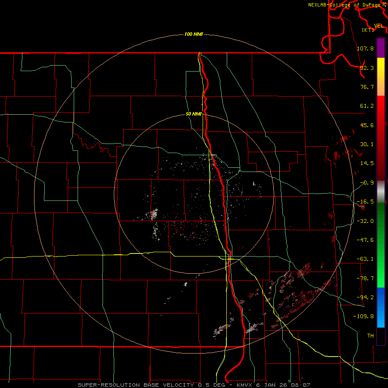The width and height of the screenshot is (388, 388).
Task: Pick the green segment of the color bar
Action: (381, 245)
